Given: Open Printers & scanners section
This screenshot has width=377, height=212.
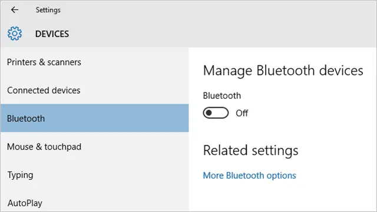Looking at the screenshot, I should pyautogui.click(x=94, y=62).
